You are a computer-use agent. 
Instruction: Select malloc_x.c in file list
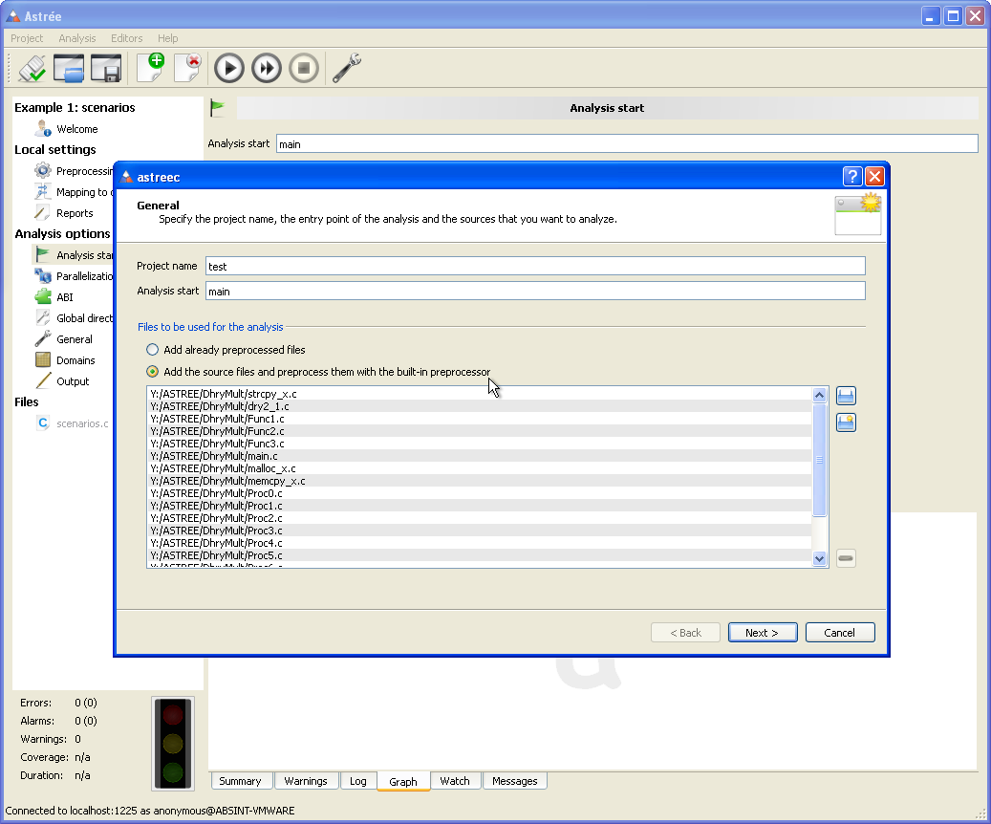[x=481, y=468]
